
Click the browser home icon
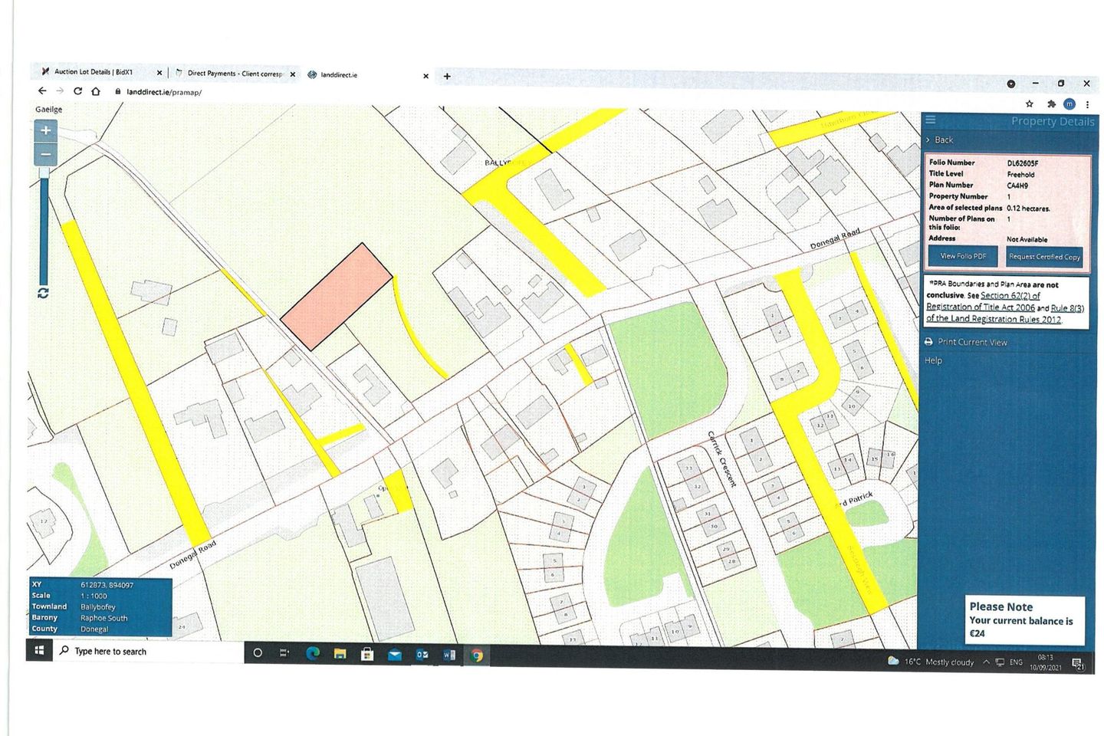[x=95, y=90]
